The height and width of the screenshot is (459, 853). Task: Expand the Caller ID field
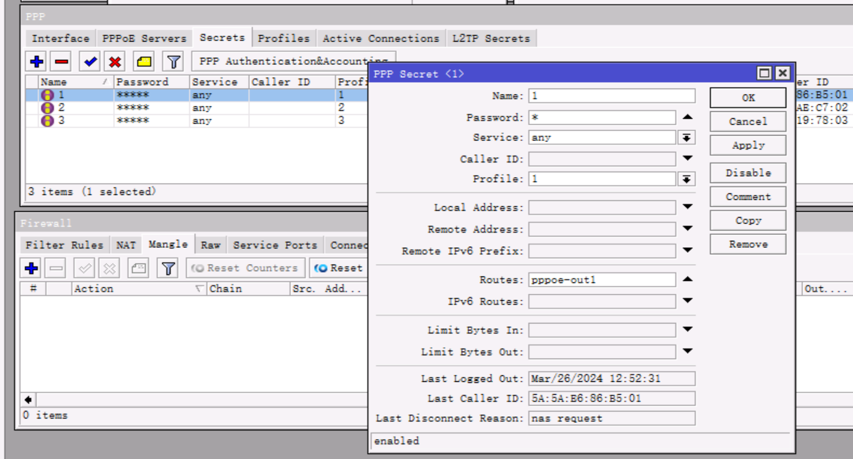click(x=687, y=158)
